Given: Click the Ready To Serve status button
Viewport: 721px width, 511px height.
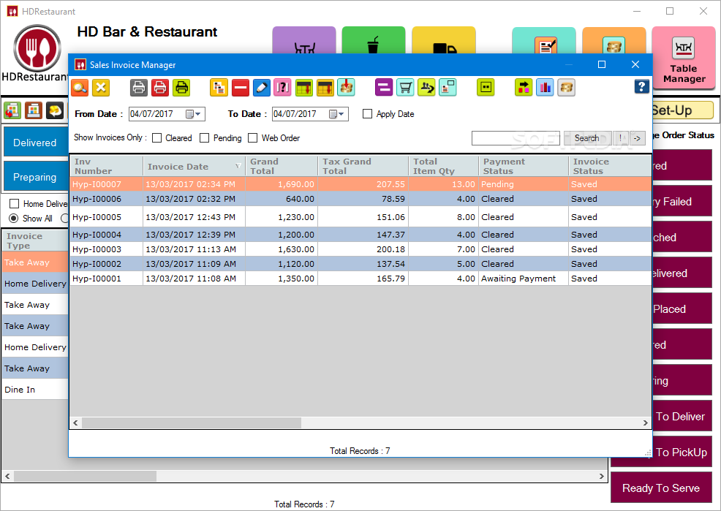Looking at the screenshot, I should (661, 488).
